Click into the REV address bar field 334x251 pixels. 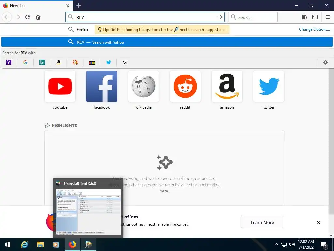tap(145, 17)
